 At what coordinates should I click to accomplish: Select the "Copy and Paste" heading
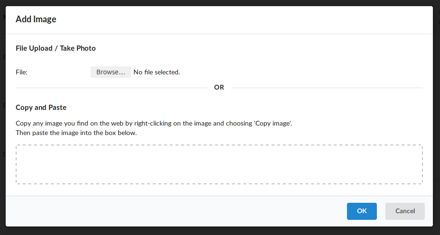pos(41,108)
